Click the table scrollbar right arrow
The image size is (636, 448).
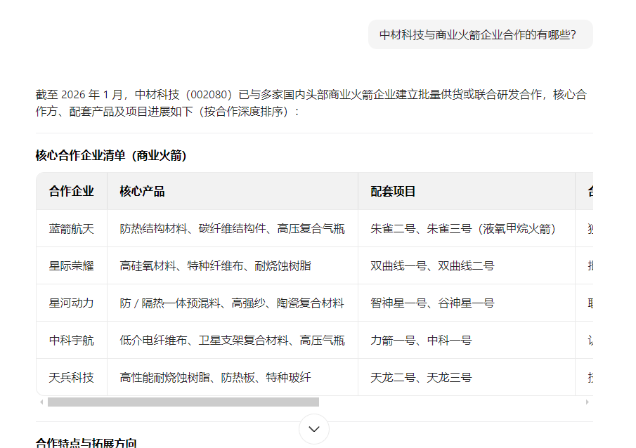587,402
